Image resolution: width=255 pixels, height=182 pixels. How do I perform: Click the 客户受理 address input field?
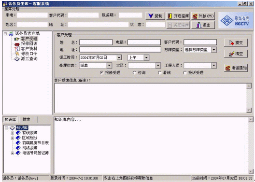coord(120,50)
